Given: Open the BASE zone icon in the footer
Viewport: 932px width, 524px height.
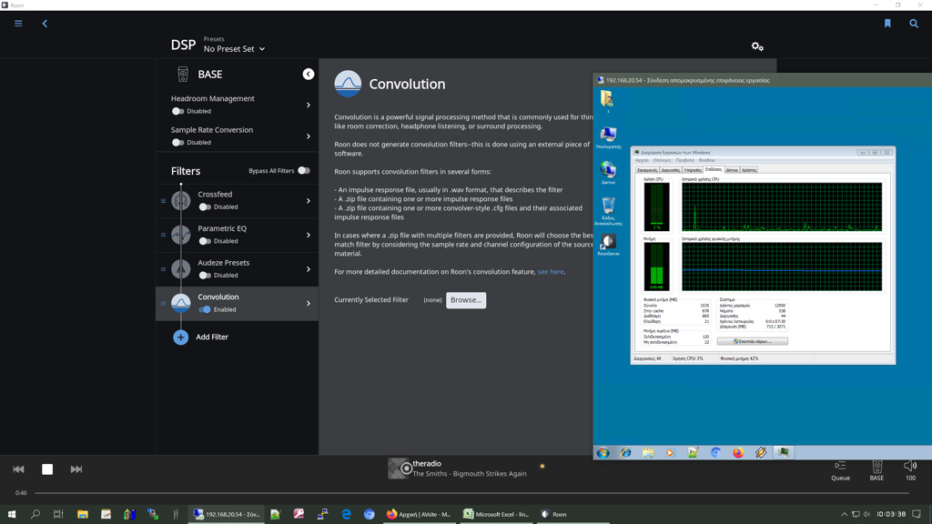Looking at the screenshot, I should (x=876, y=466).
